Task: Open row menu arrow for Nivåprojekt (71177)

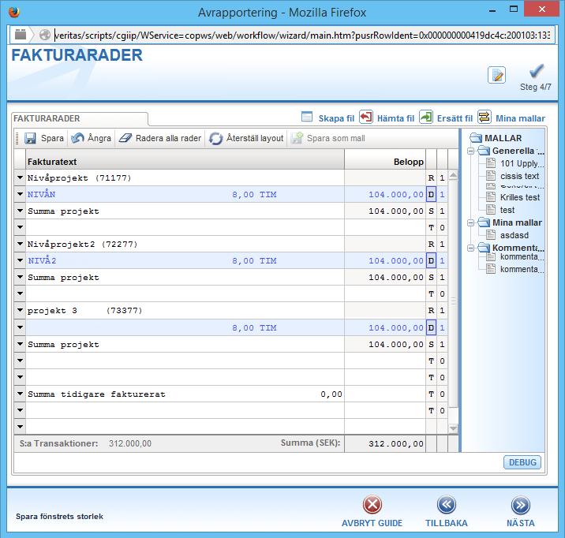Action: click(20, 177)
